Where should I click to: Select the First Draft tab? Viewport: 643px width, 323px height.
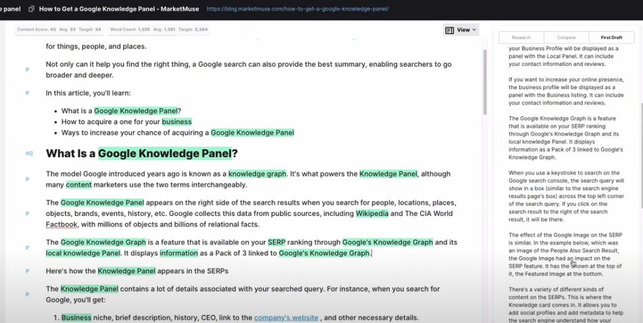point(611,38)
